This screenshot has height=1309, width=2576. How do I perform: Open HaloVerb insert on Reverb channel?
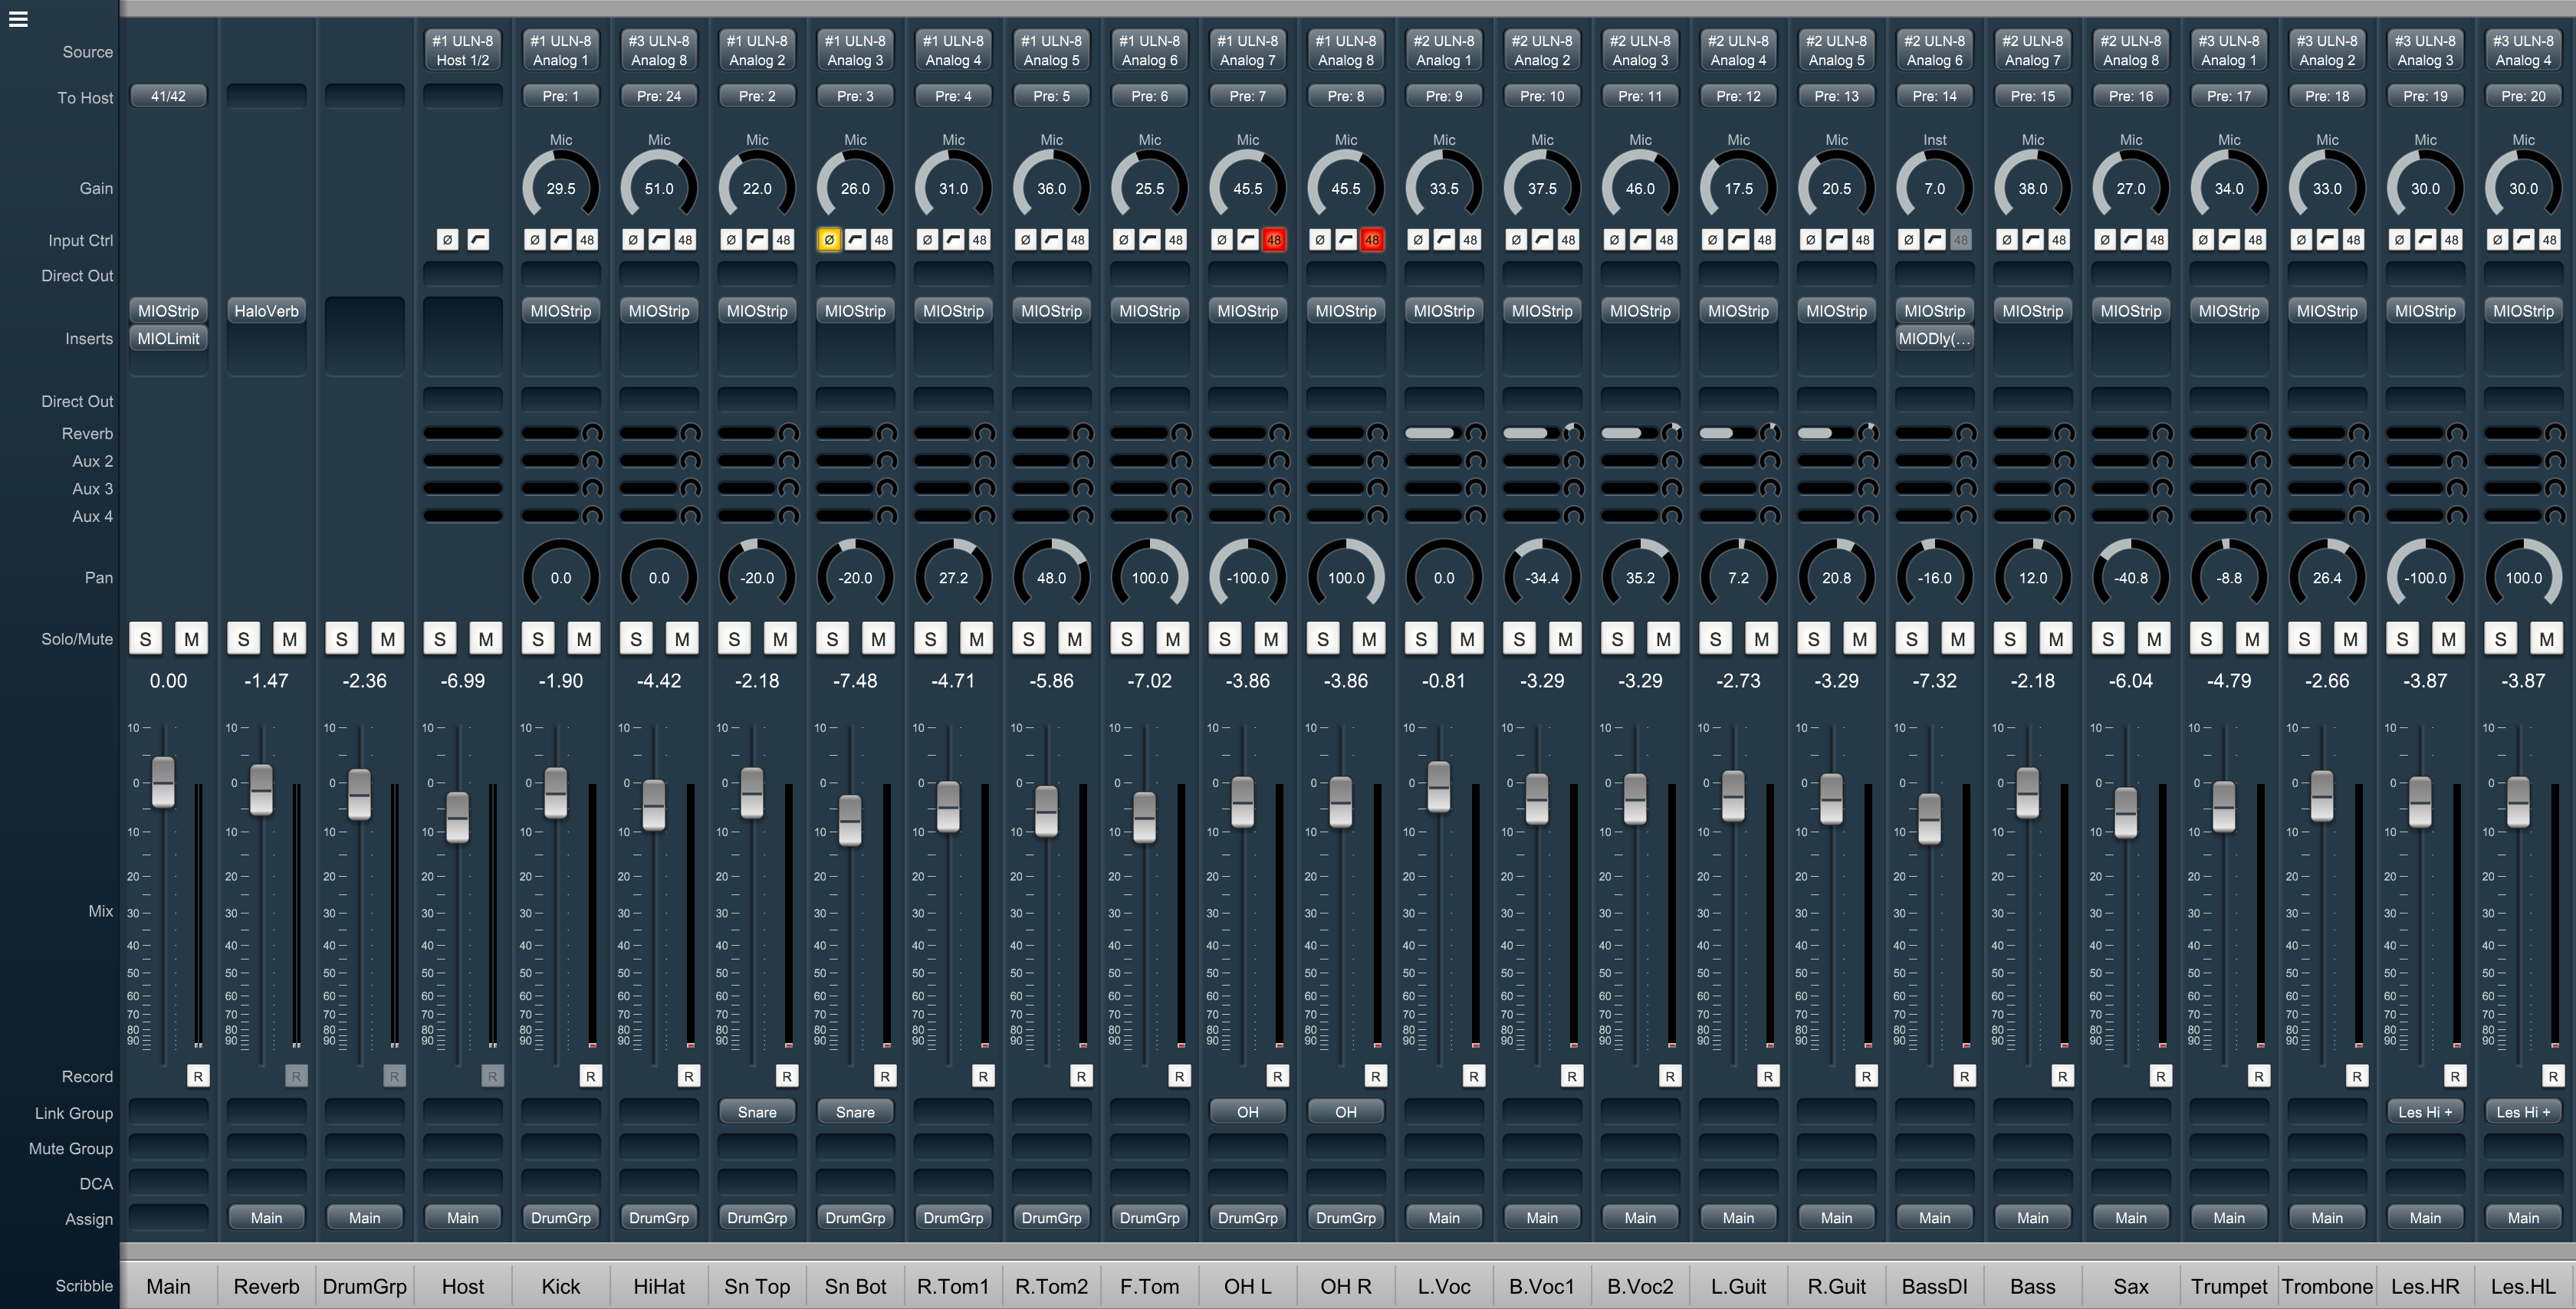(x=266, y=311)
